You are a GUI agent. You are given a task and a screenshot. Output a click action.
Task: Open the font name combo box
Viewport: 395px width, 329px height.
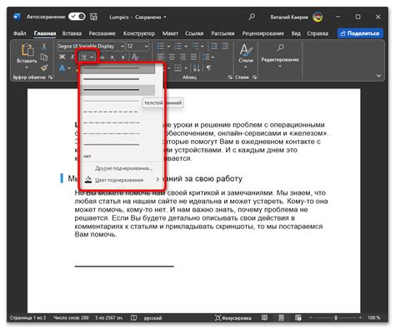pyautogui.click(x=91, y=46)
